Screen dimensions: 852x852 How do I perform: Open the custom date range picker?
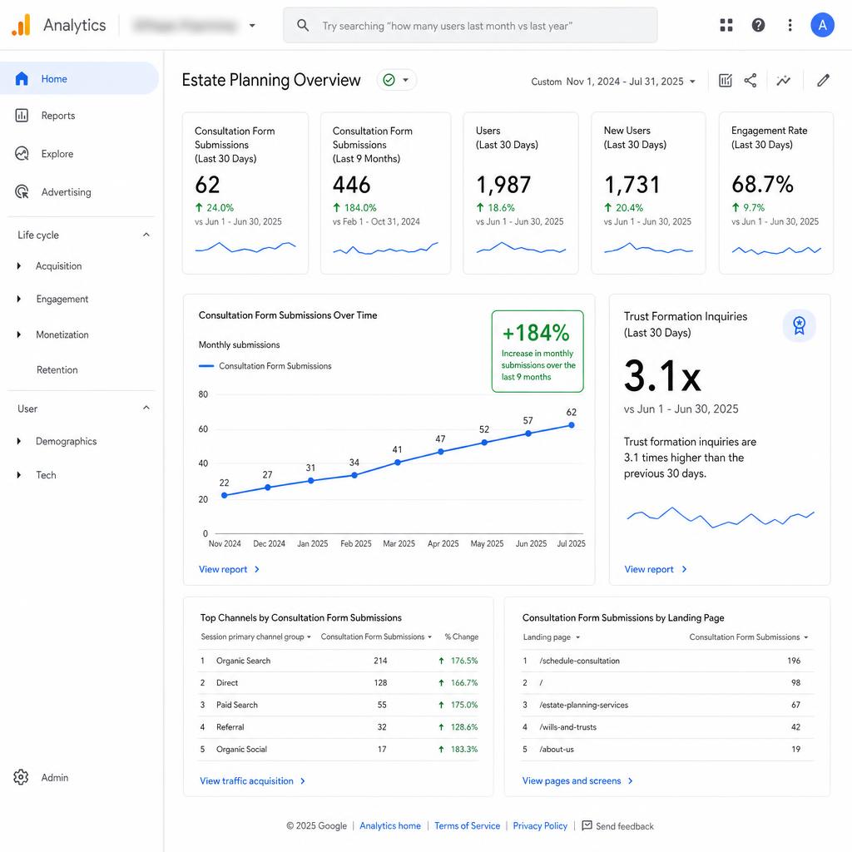(613, 82)
